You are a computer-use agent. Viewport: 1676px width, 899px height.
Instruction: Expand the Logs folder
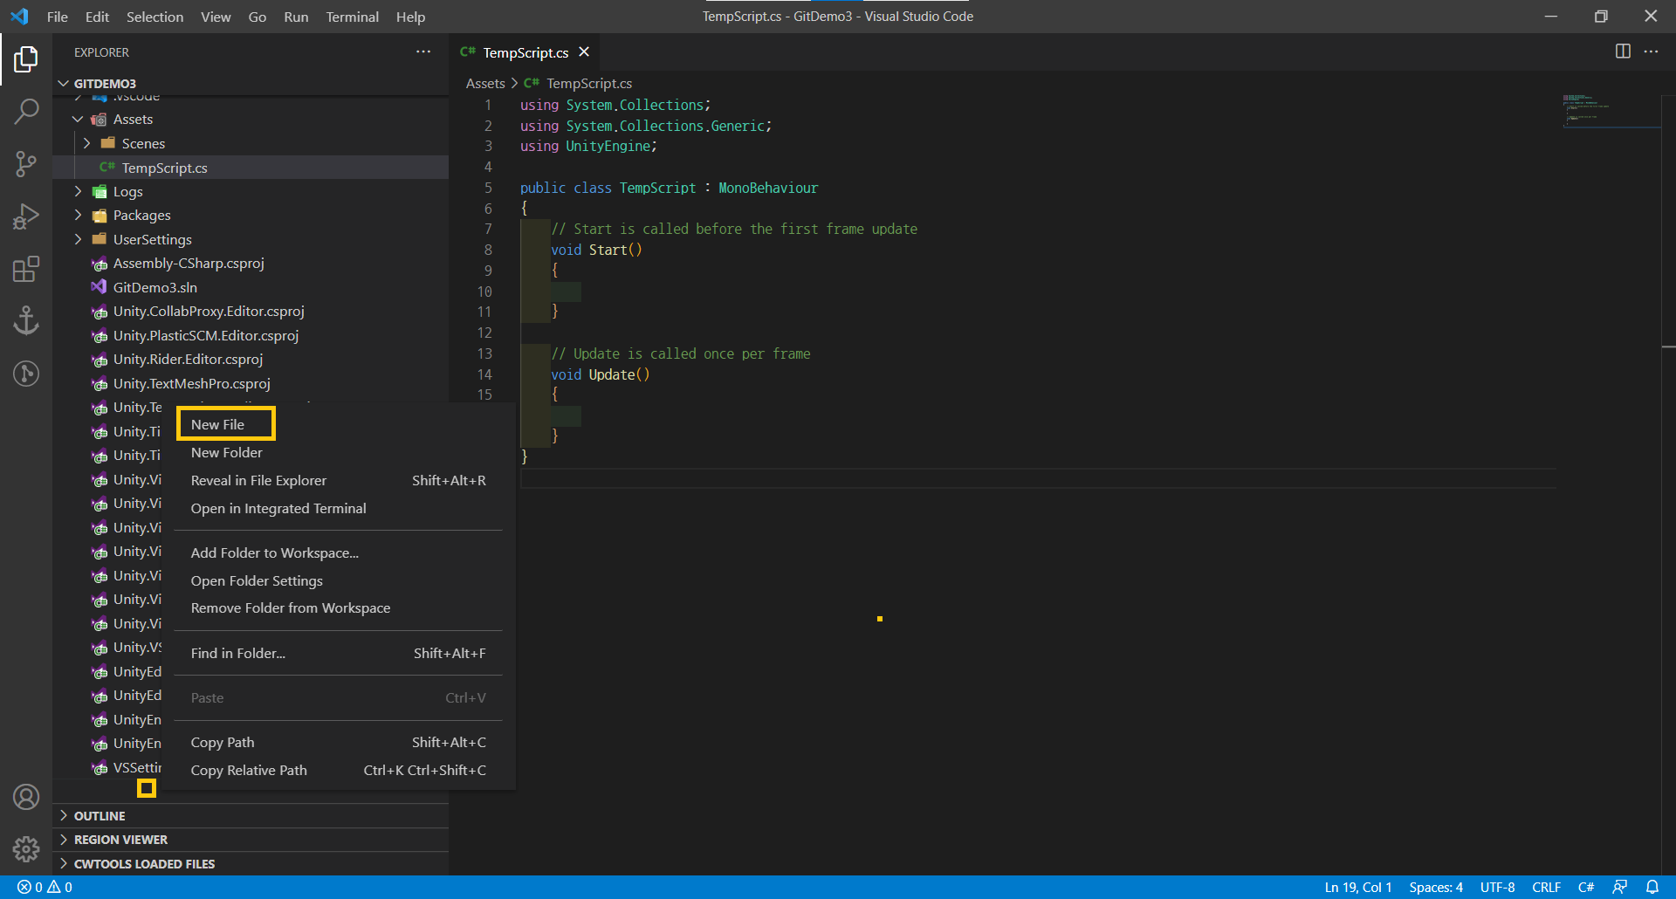(78, 191)
